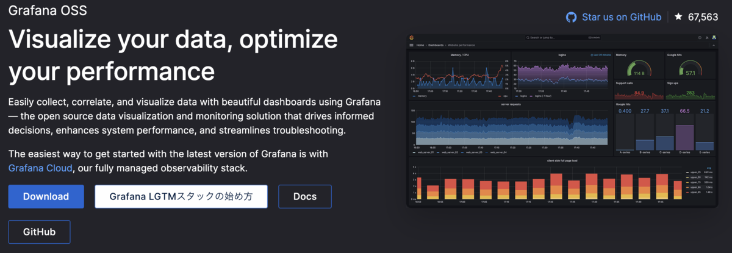This screenshot has width=732, height=253.
Task: Toggle memory legend entry in preview
Action: [x=420, y=96]
